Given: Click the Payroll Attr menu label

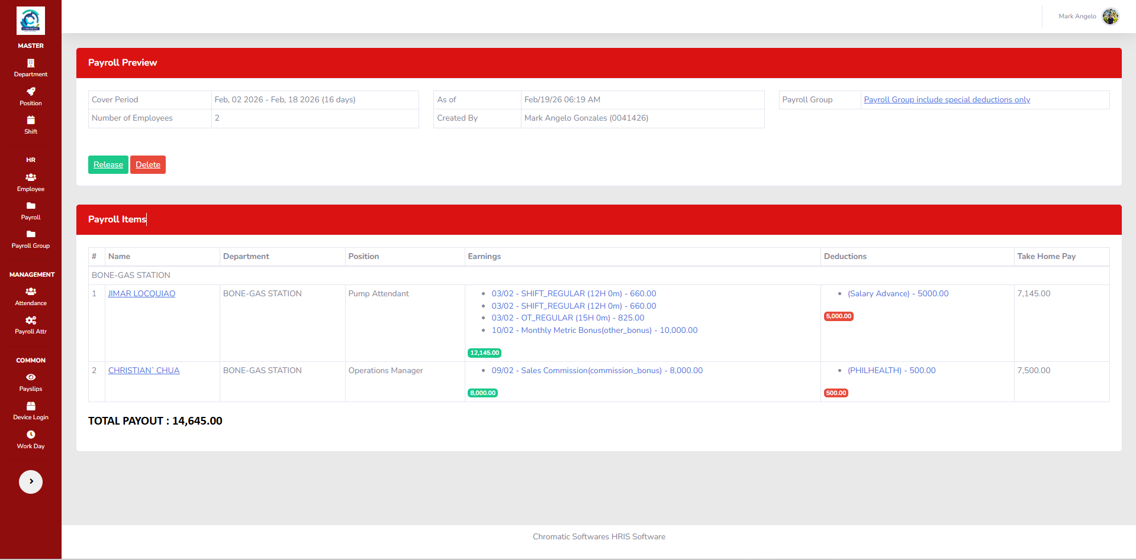Looking at the screenshot, I should [x=31, y=332].
